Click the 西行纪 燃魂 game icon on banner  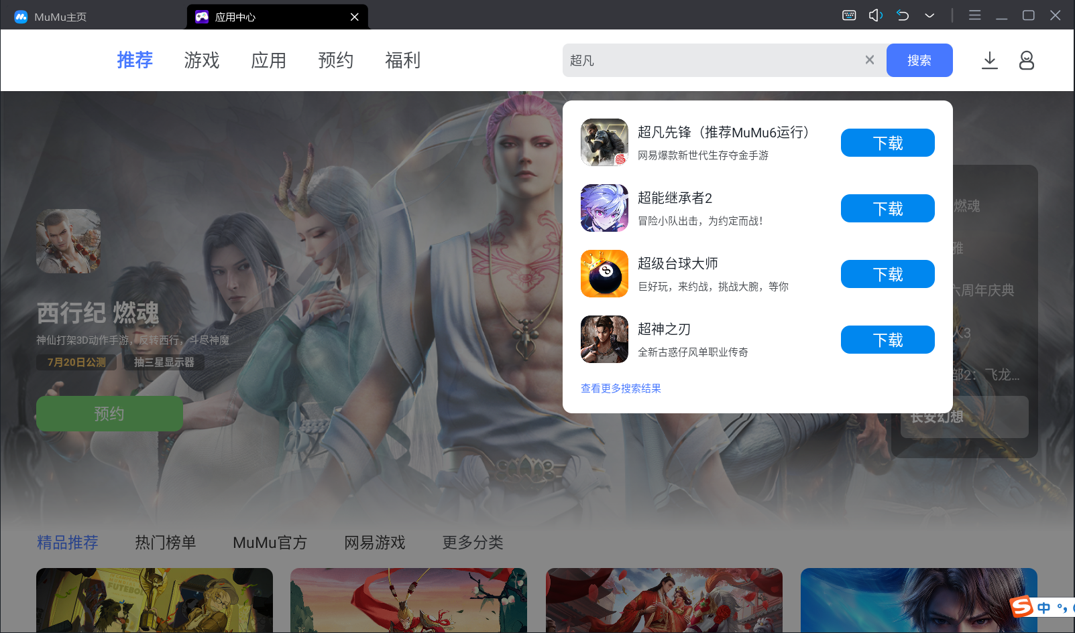click(x=68, y=241)
